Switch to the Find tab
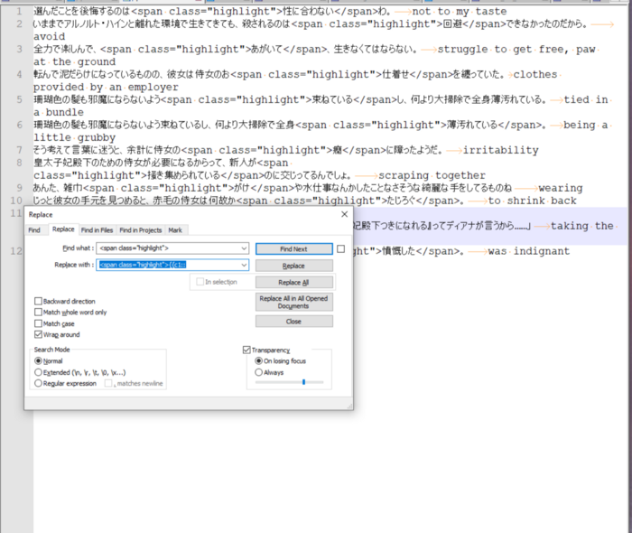The image size is (632, 533). tap(34, 229)
